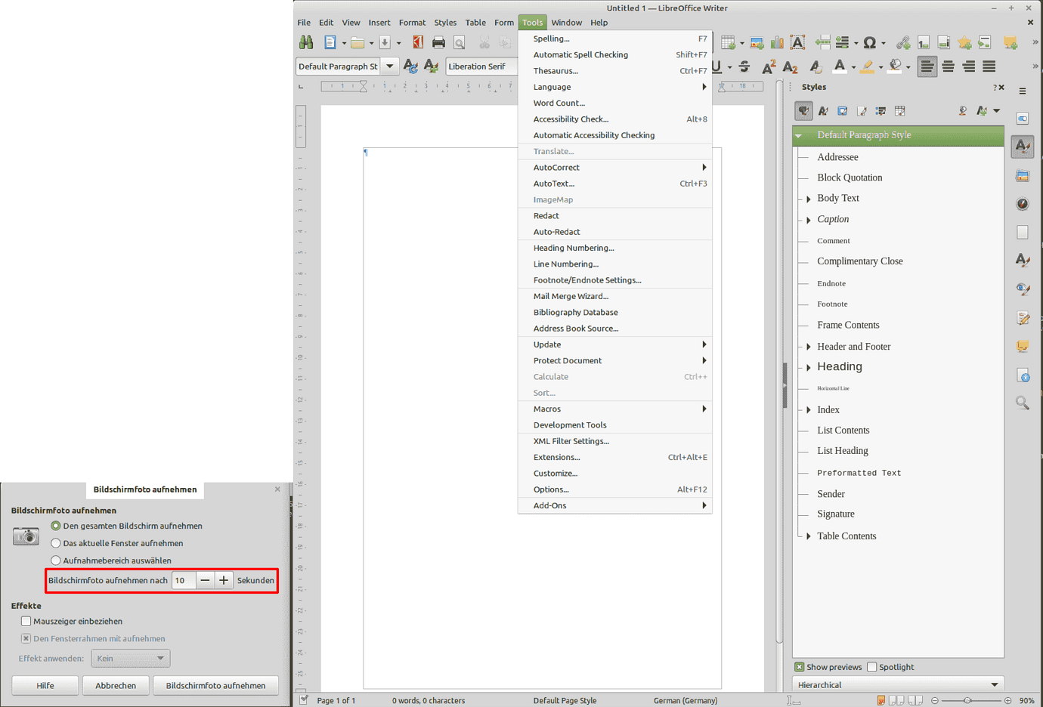Activate the Fill Format Mode icon in Styles
The height and width of the screenshot is (707, 1043).
pos(962,111)
